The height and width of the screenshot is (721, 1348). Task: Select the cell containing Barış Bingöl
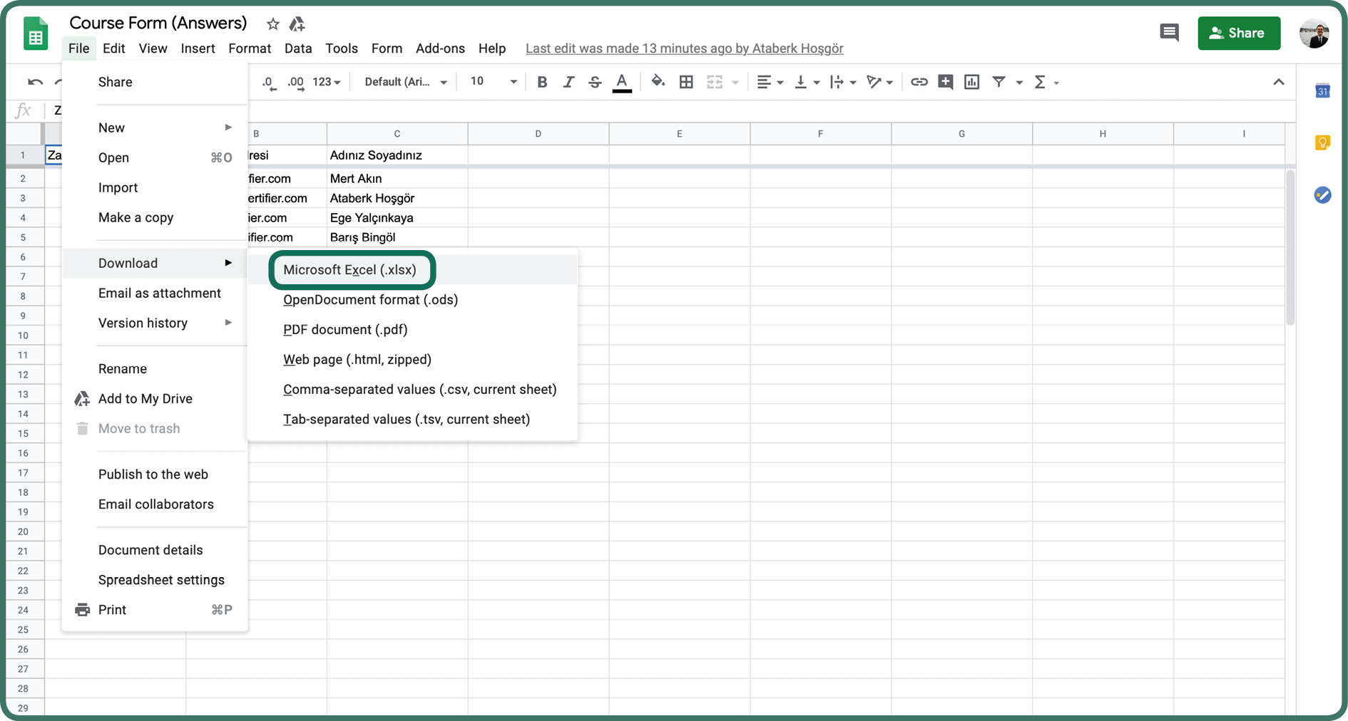[x=397, y=237]
